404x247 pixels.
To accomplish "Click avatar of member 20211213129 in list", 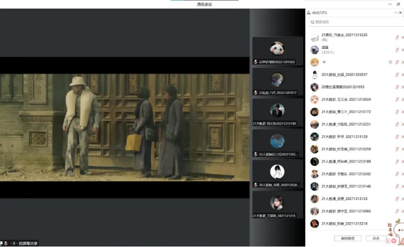I will [315, 137].
